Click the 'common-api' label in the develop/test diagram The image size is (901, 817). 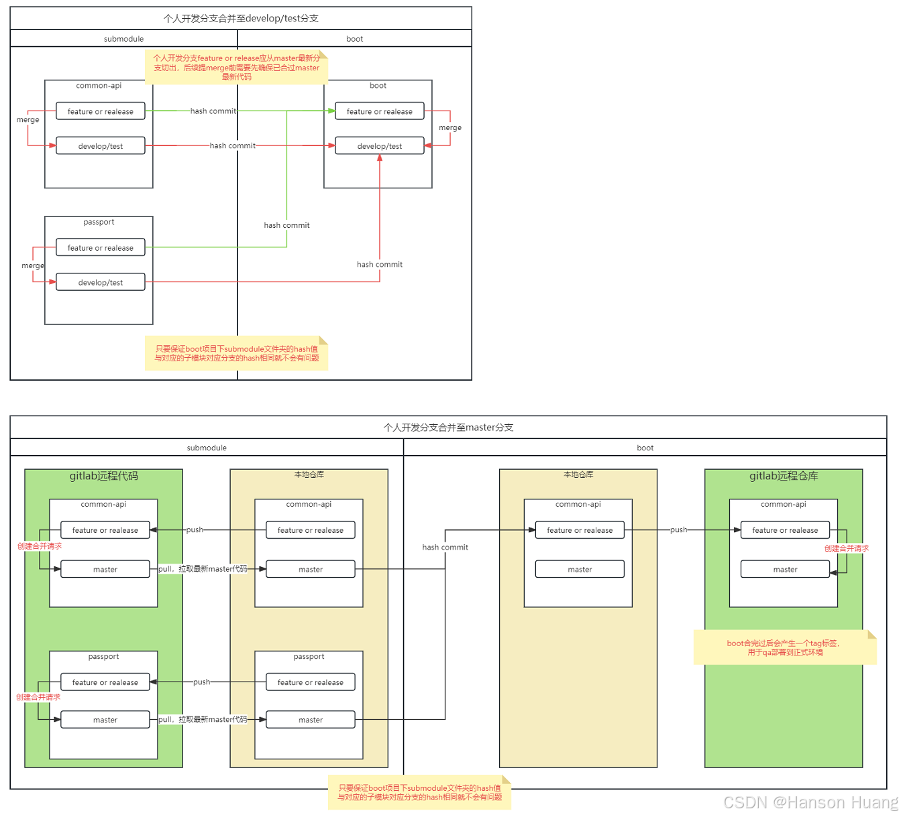coord(99,85)
